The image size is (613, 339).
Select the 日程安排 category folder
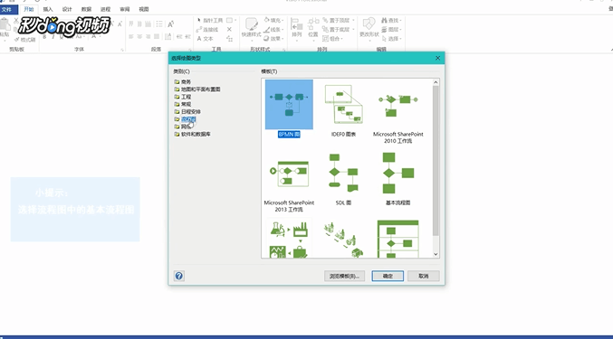pyautogui.click(x=187, y=111)
